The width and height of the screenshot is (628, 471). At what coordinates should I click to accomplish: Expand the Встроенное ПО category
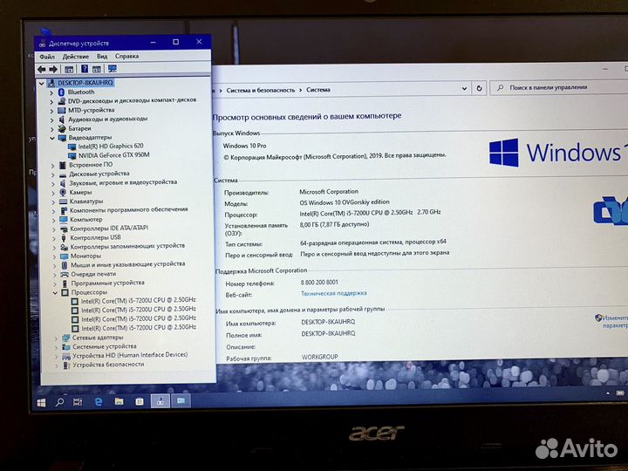53,165
